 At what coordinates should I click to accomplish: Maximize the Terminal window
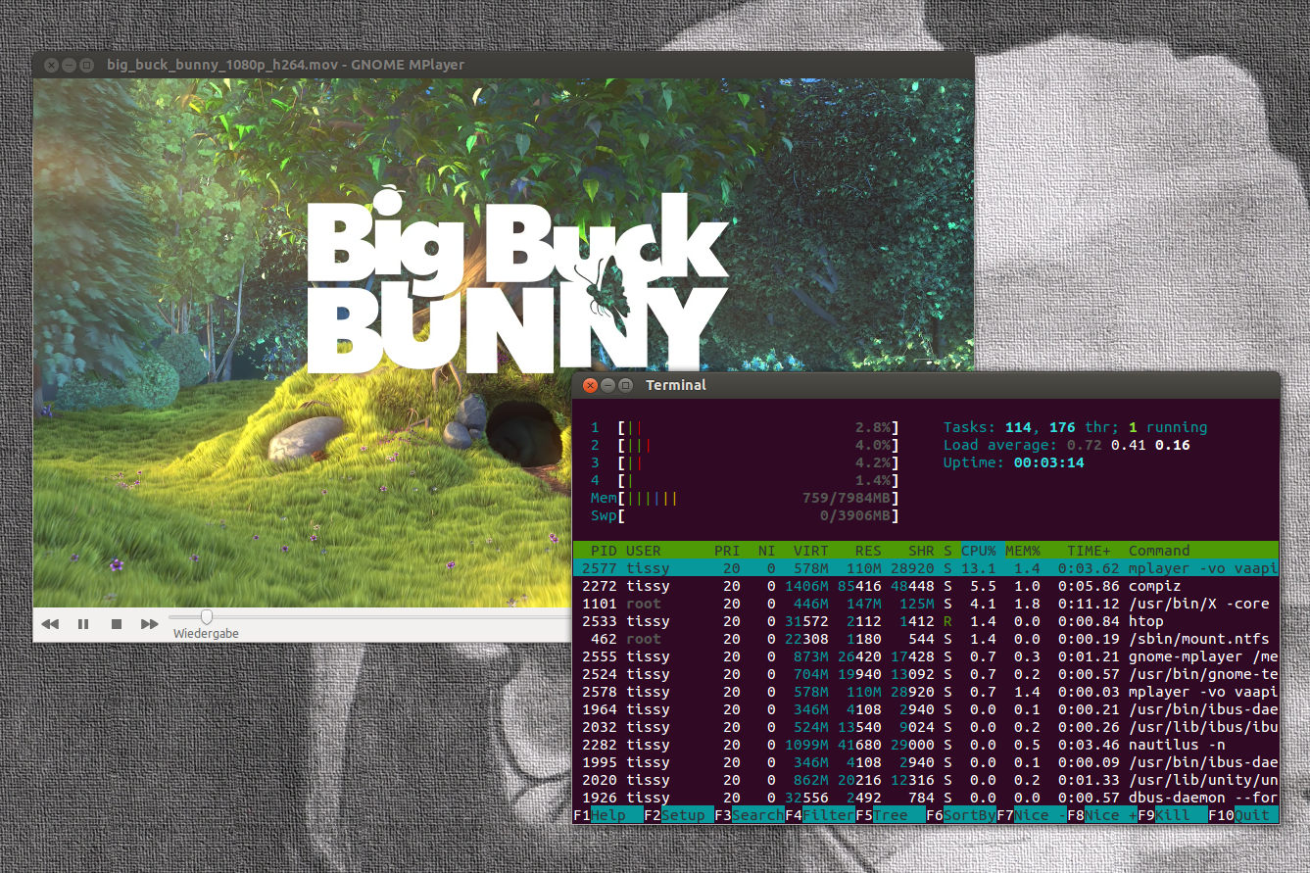pyautogui.click(x=625, y=385)
